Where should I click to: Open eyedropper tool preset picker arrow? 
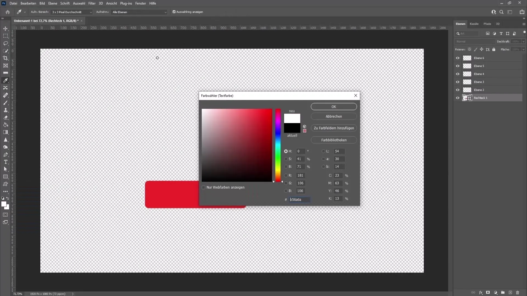click(x=25, y=12)
